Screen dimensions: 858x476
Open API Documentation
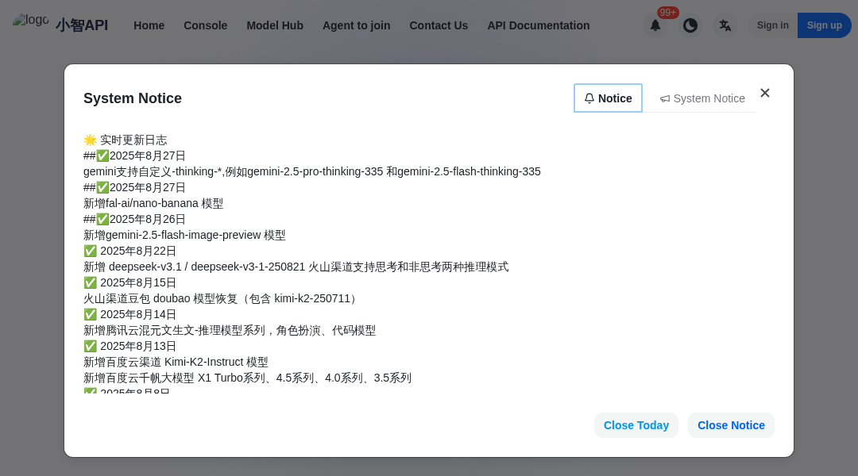538,25
